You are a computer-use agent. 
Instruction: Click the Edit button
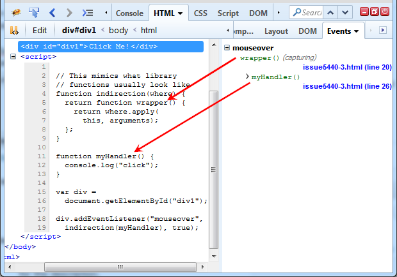[40, 30]
